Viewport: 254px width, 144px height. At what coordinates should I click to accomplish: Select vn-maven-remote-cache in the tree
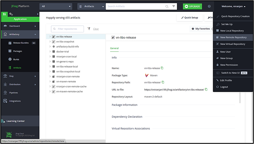pyautogui.click(x=69, y=92)
